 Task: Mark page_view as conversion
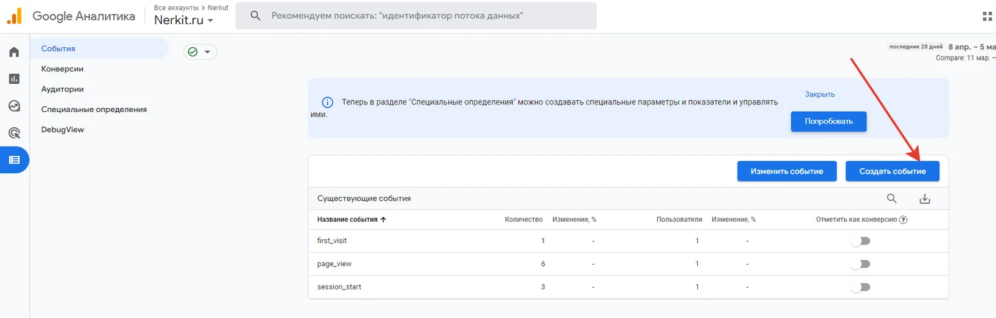pos(861,264)
